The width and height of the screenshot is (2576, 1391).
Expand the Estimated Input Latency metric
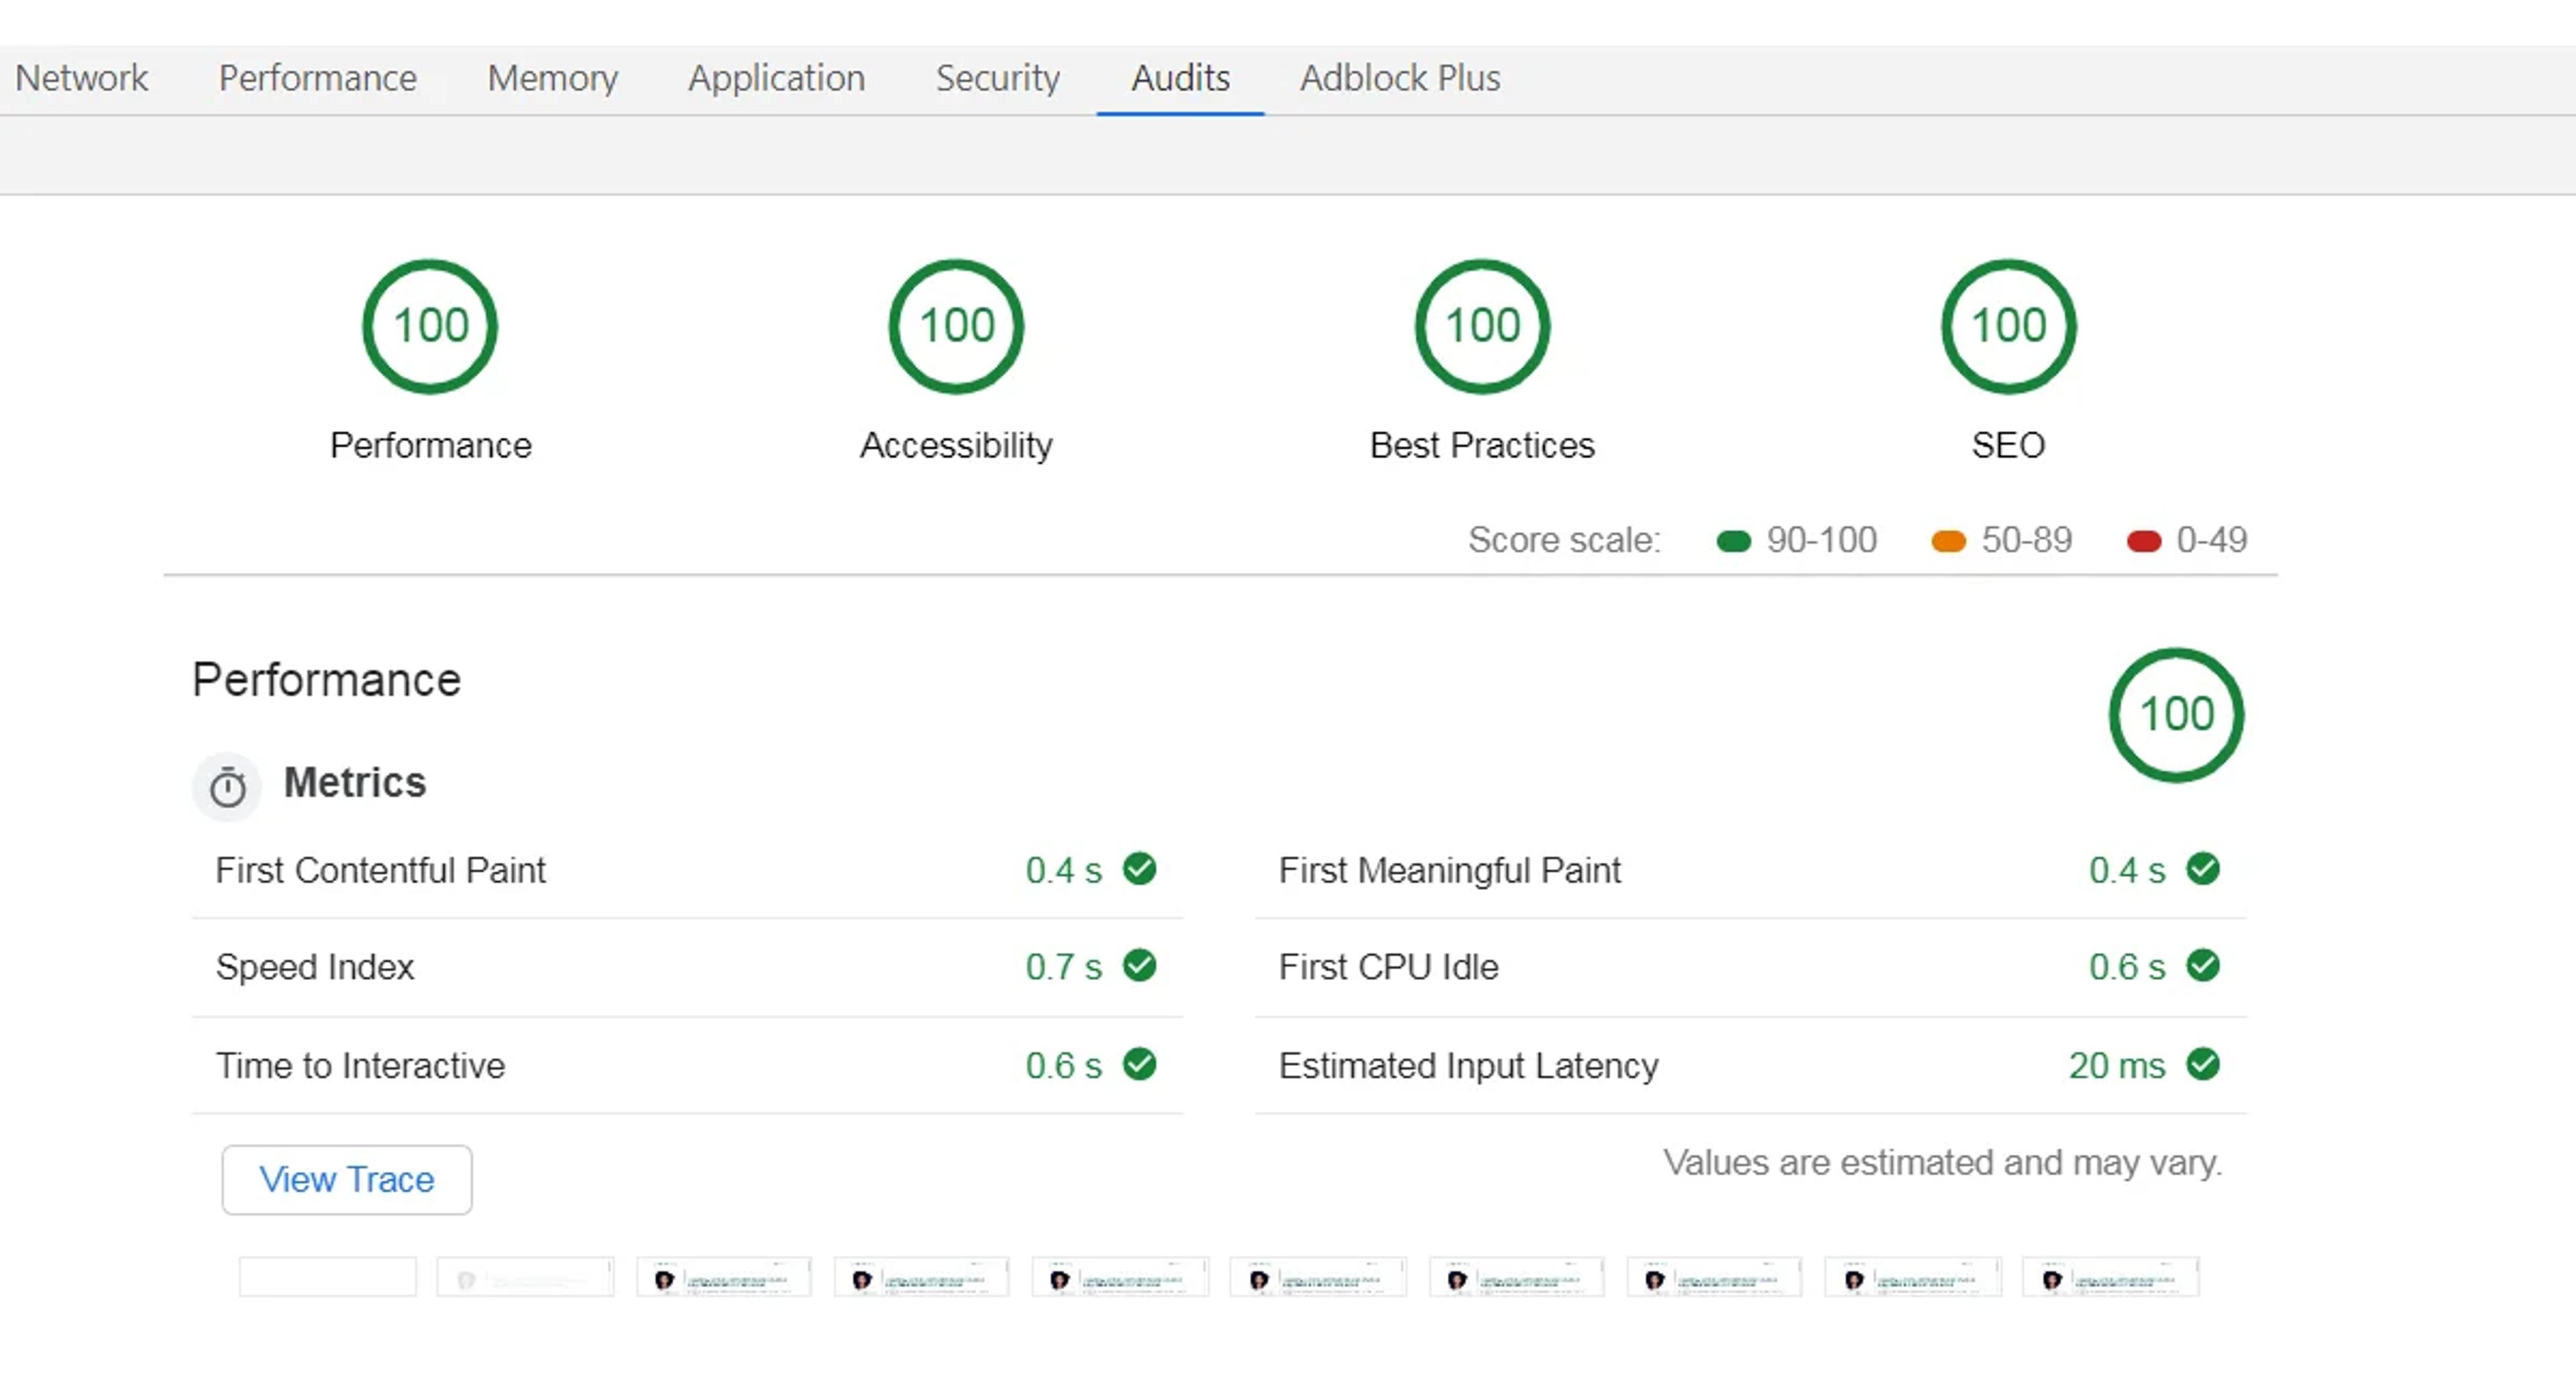[1750, 1065]
